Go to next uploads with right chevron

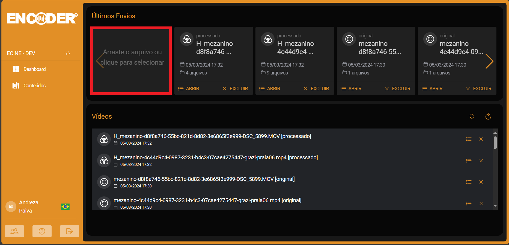pos(489,61)
